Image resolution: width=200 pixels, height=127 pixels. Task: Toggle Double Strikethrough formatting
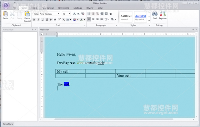point(55,20)
